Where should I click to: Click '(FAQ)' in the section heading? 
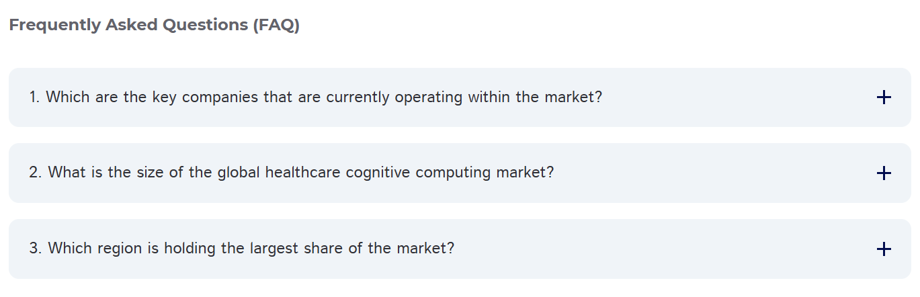(x=276, y=25)
